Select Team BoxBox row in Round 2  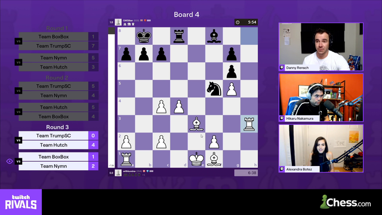58,116
